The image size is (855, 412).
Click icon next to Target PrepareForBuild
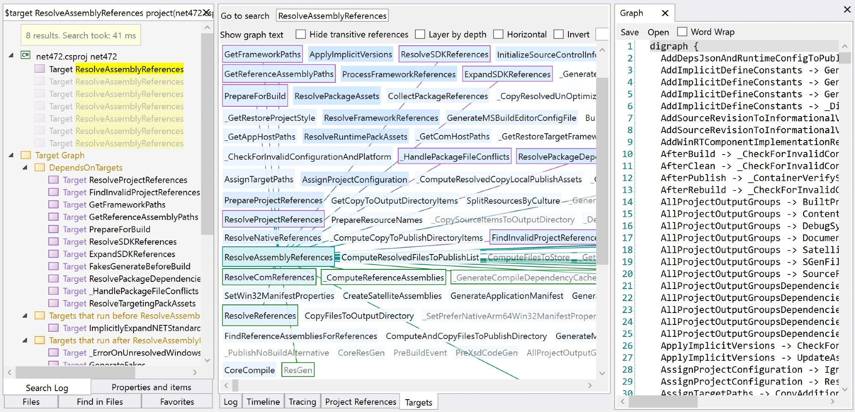53,229
